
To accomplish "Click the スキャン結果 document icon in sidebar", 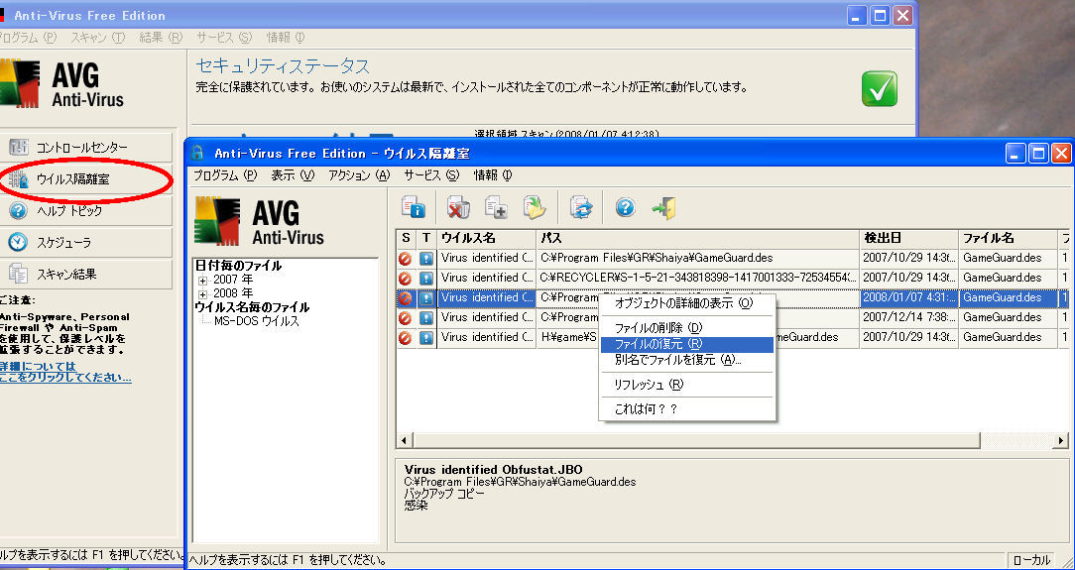I will pos(19,274).
